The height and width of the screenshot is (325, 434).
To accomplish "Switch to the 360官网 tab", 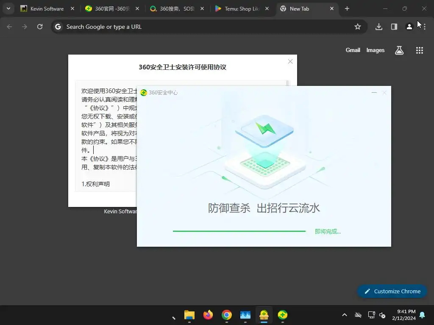I will click(112, 8).
